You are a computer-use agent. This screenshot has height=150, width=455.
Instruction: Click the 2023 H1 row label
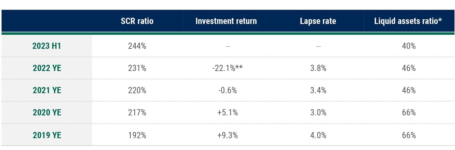pyautogui.click(x=47, y=46)
